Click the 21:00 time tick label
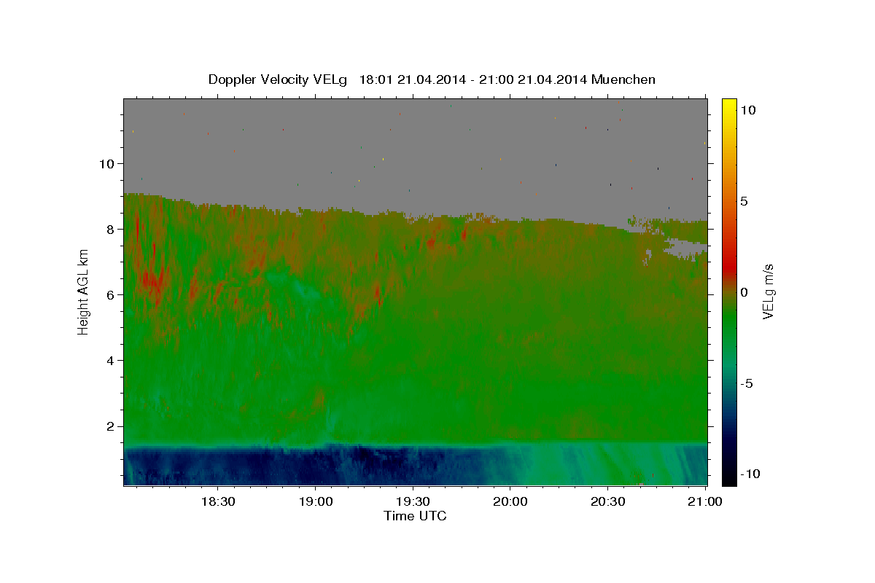Viewport: 875px width, 583px height. tap(706, 501)
